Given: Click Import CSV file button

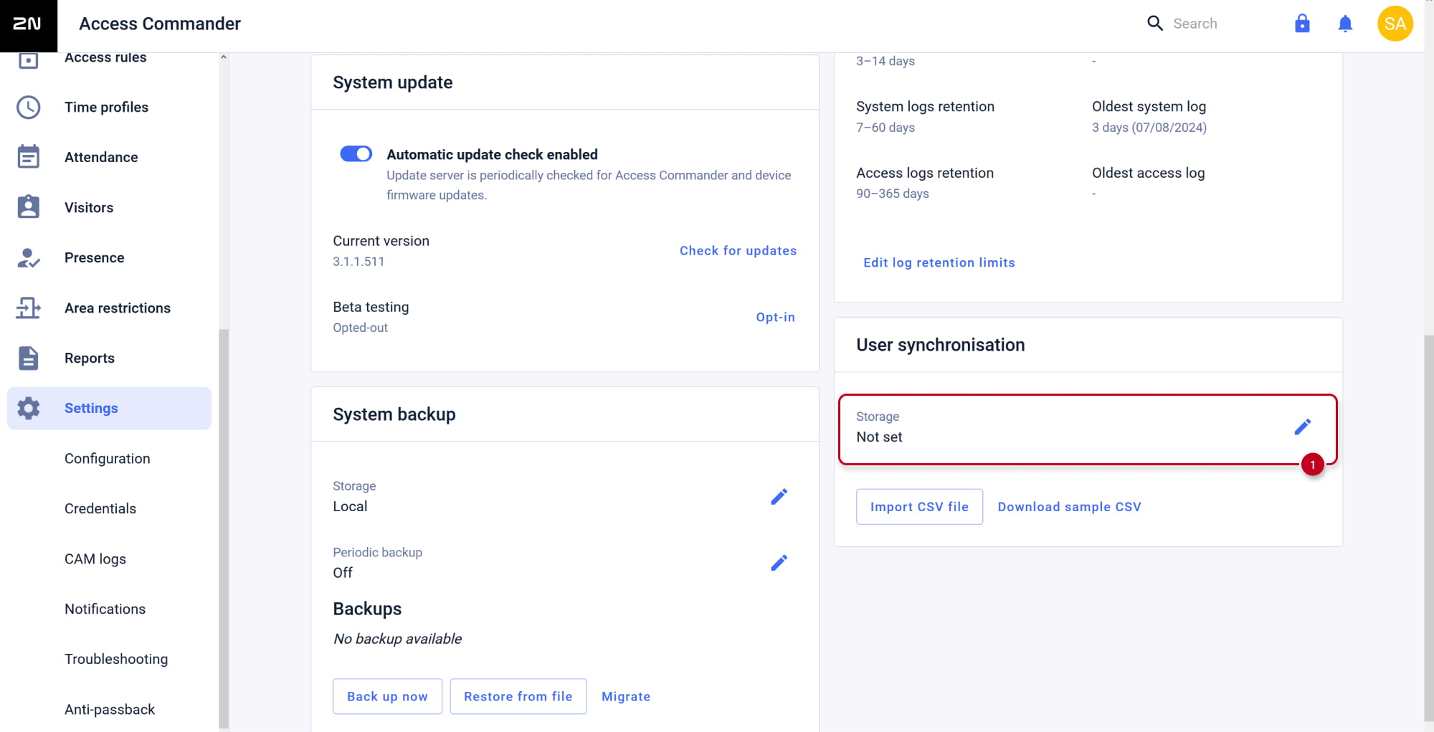Looking at the screenshot, I should coord(919,507).
